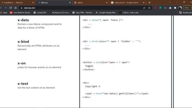Open the Extensions puzzle piece menu
Screen dimensions: 192x108
(x=175, y=8)
